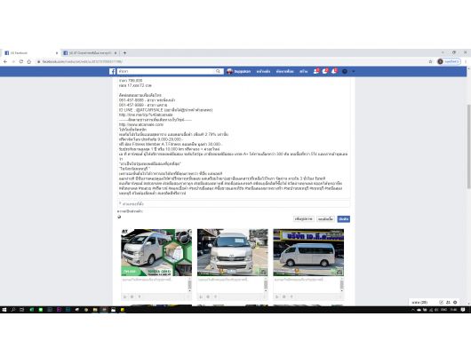Image resolution: width=471 pixels, height=364 pixels.
Task: Click the tag icon under the first van photo
Action: (x=125, y=297)
